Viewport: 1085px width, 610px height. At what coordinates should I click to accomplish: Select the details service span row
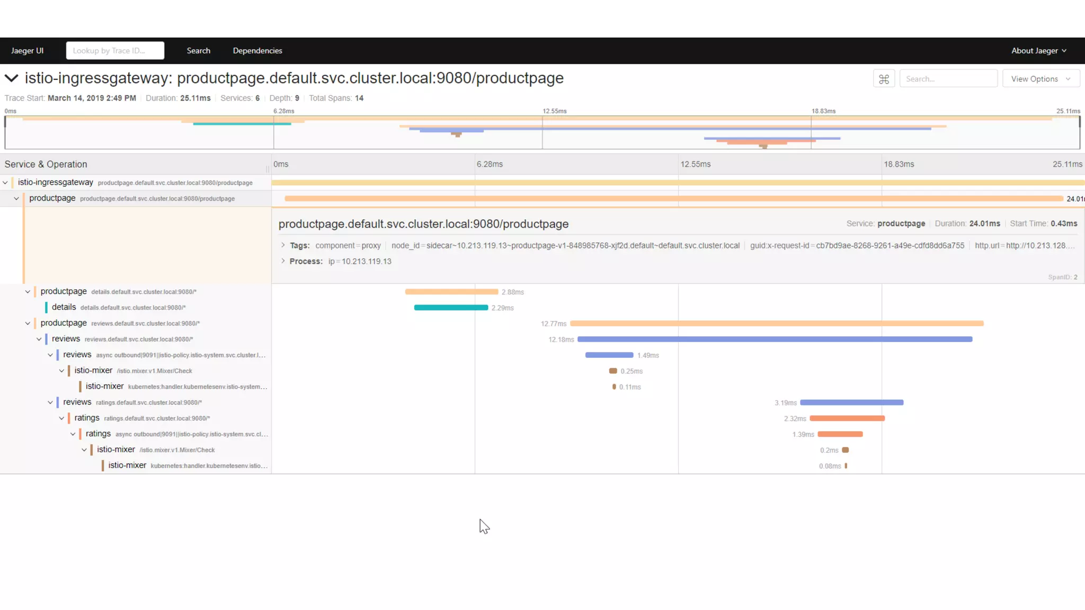click(64, 307)
